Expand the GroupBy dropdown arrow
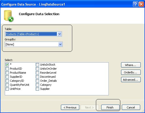The image size is (145, 113). pyautogui.click(x=60, y=44)
